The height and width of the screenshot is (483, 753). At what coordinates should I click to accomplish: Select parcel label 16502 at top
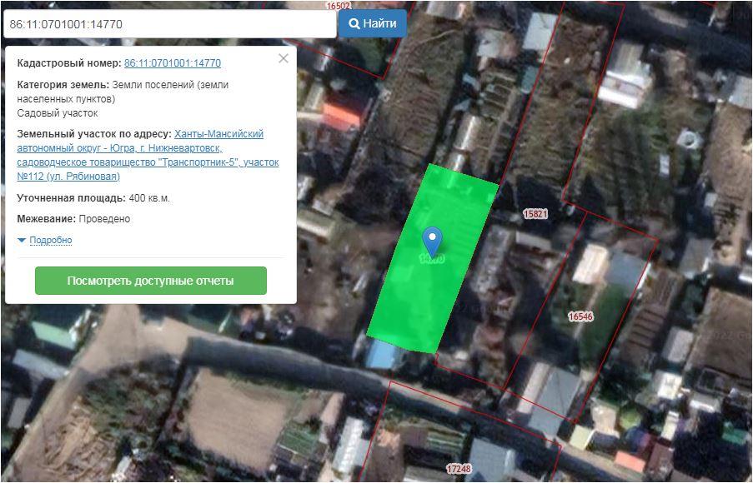pos(338,5)
